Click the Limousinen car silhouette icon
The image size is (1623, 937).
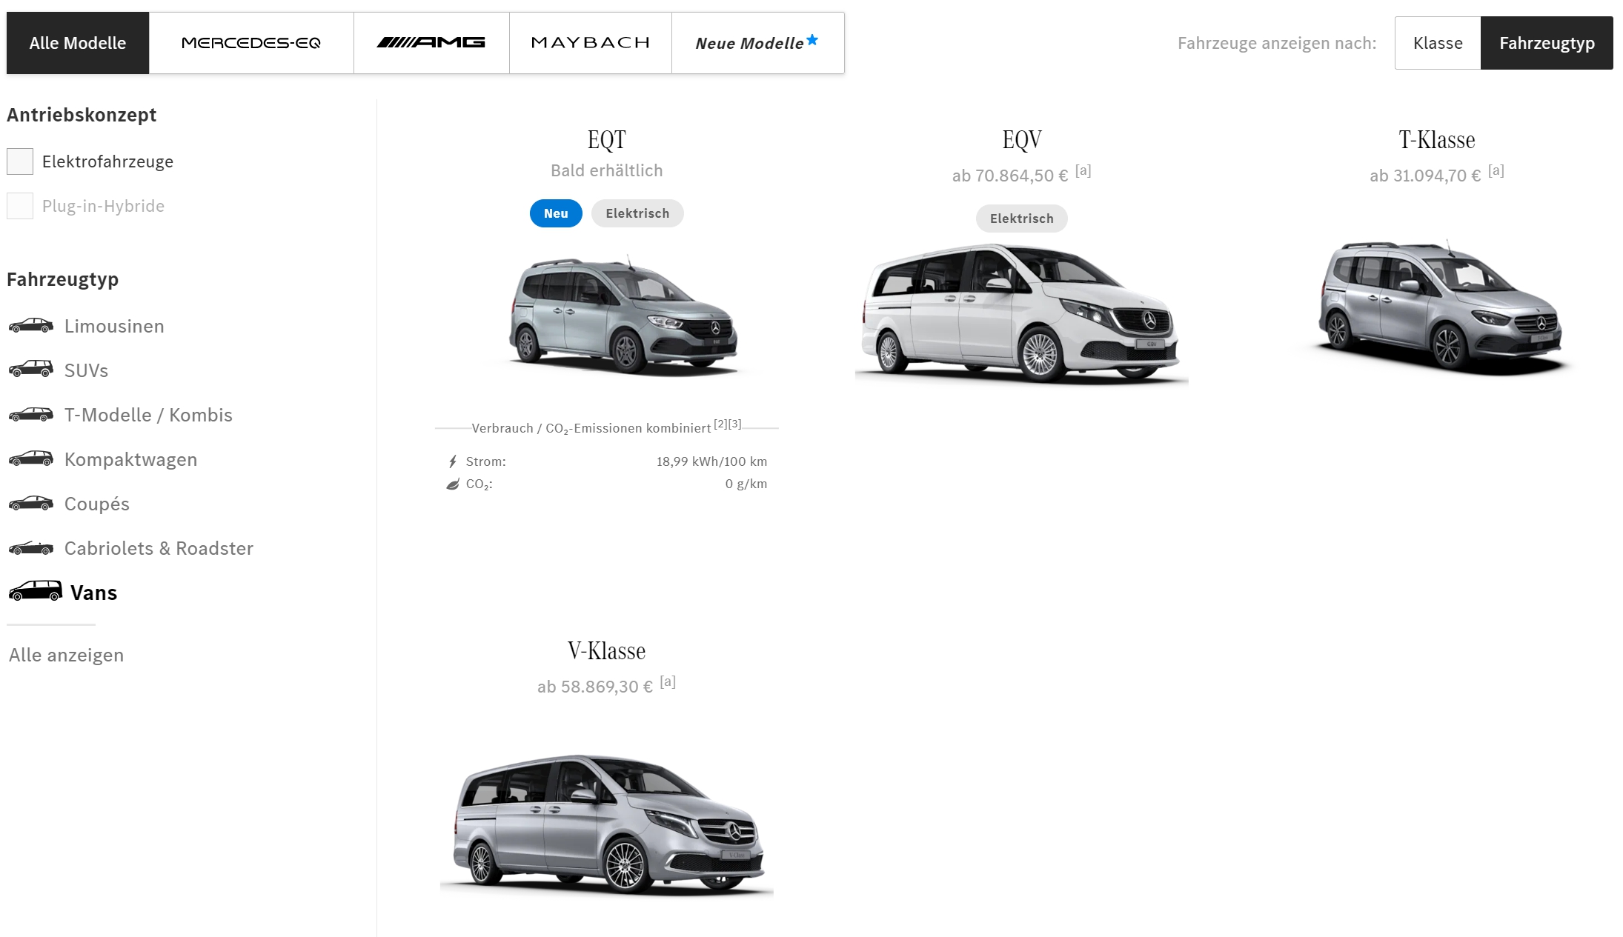(x=30, y=326)
